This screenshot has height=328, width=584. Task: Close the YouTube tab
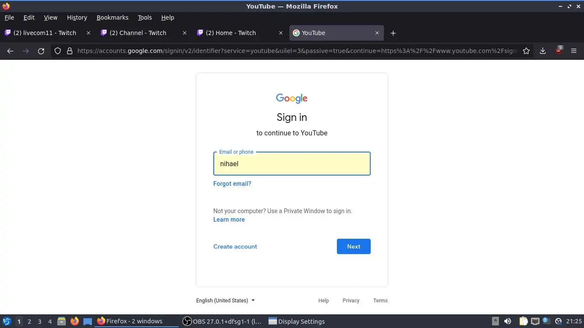377,33
